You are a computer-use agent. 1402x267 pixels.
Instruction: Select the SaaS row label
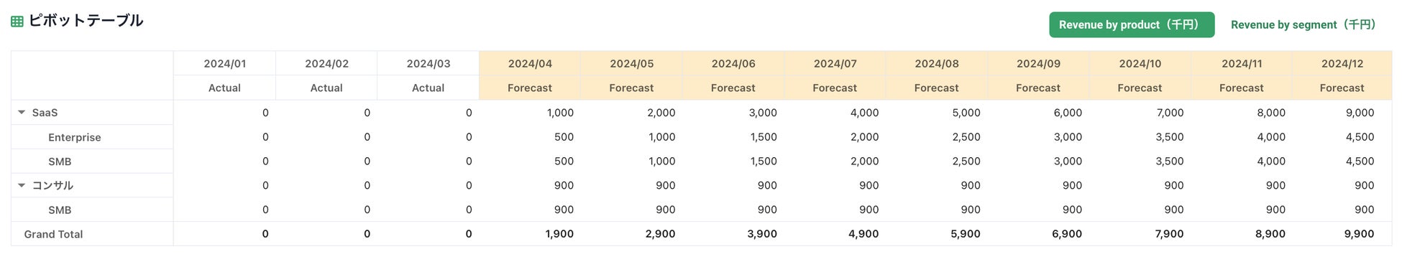coord(45,113)
